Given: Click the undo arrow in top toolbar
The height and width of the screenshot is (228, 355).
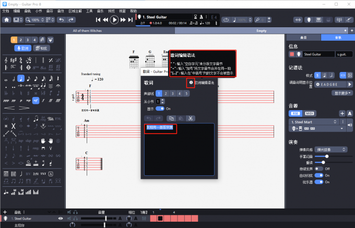Looking at the screenshot, I should 62,20.
